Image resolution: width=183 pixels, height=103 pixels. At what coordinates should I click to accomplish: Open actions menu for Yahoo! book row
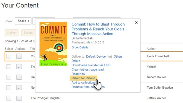point(19,67)
